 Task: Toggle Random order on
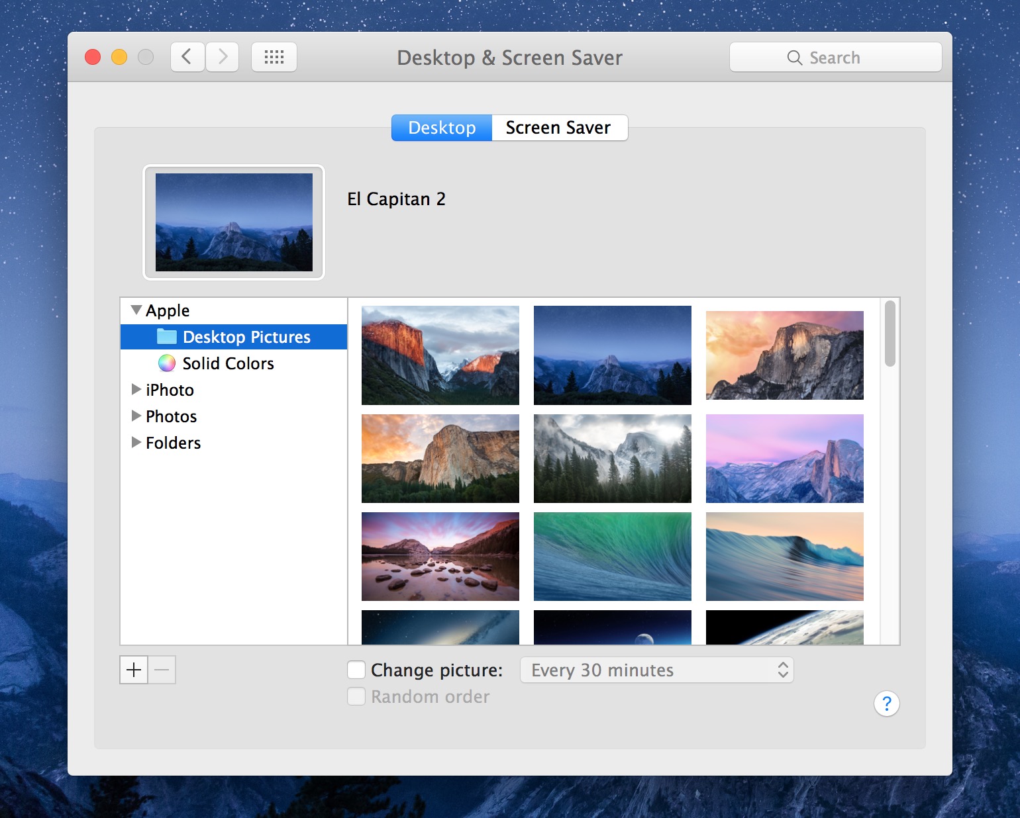point(356,696)
